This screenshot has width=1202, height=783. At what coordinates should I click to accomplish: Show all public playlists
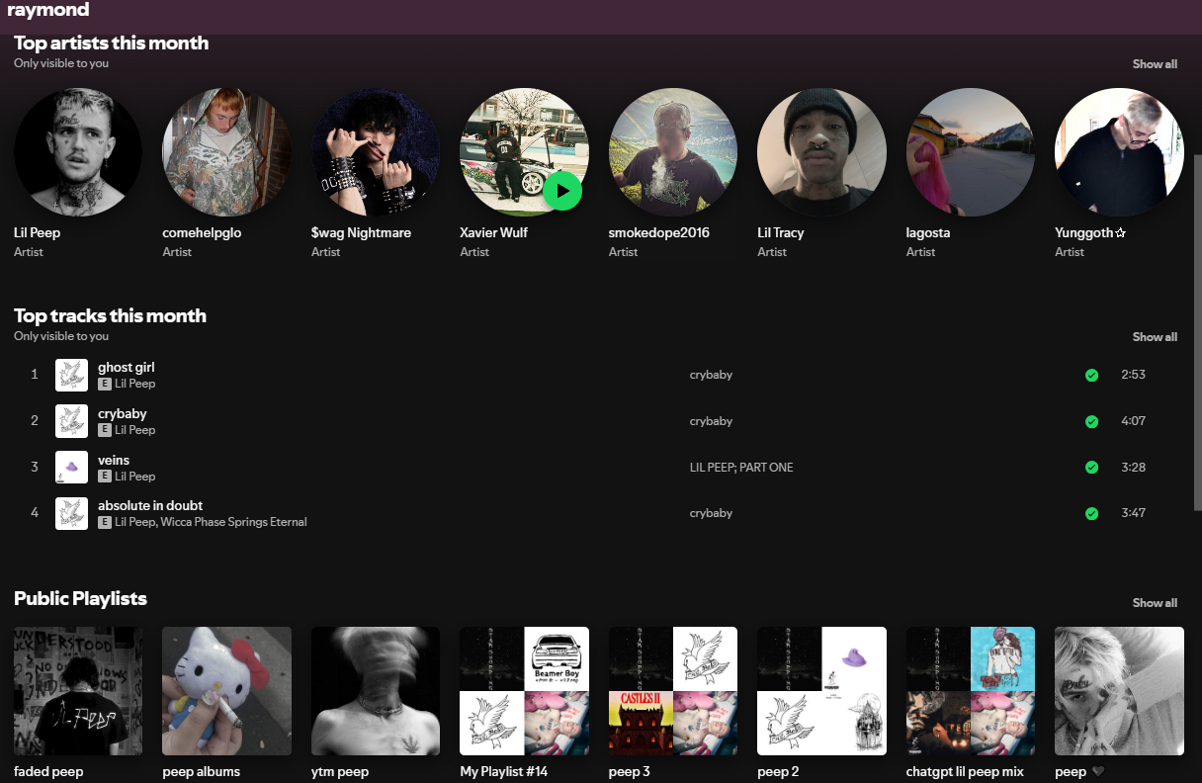[x=1155, y=603]
